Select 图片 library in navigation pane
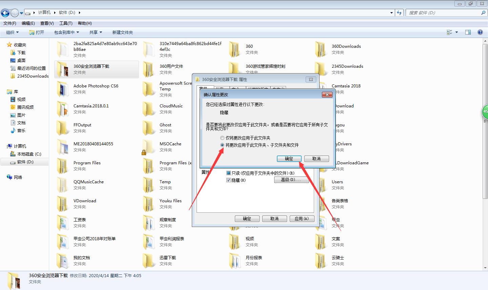The image size is (488, 290). pyautogui.click(x=18, y=115)
